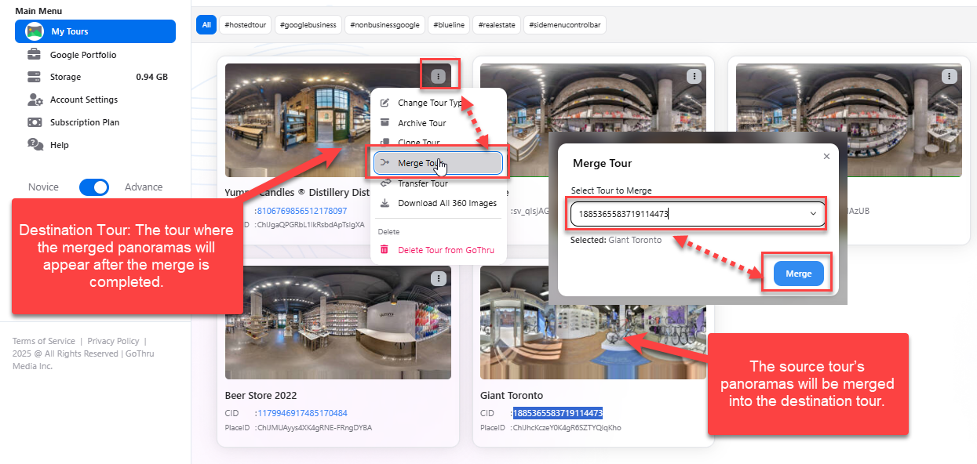Click the Storage drive icon in sidebar

[x=34, y=77]
